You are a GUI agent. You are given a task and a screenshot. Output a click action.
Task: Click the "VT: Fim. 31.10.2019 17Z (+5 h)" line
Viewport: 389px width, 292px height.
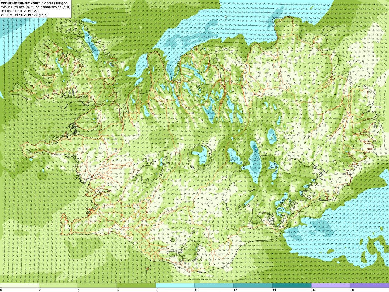(24, 15)
